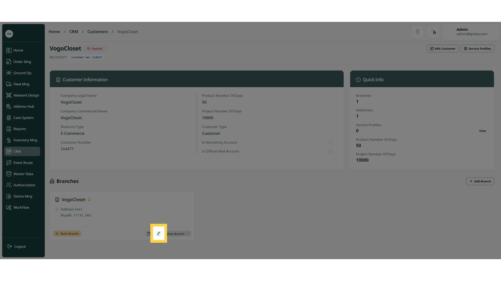The image size is (501, 281).
Task: Open View Branch for VogoCloset
Action: (x=178, y=234)
